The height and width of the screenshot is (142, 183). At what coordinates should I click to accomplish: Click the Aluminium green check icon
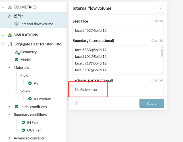pyautogui.click(x=30, y=99)
